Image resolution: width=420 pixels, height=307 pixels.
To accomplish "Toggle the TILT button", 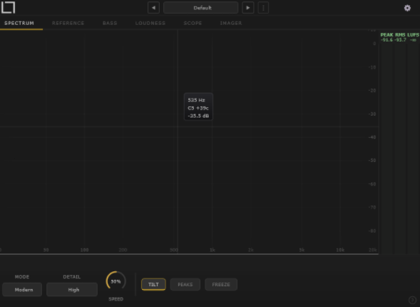I will pos(153,284).
